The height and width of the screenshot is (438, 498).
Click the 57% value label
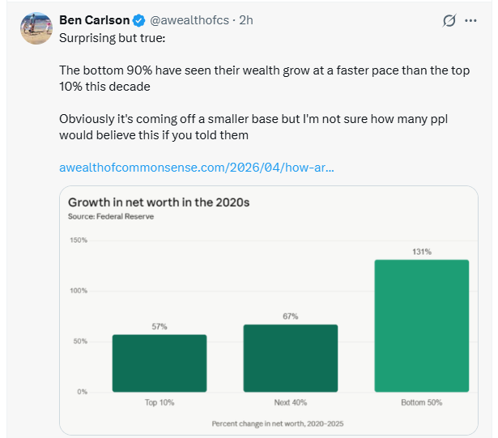(160, 326)
